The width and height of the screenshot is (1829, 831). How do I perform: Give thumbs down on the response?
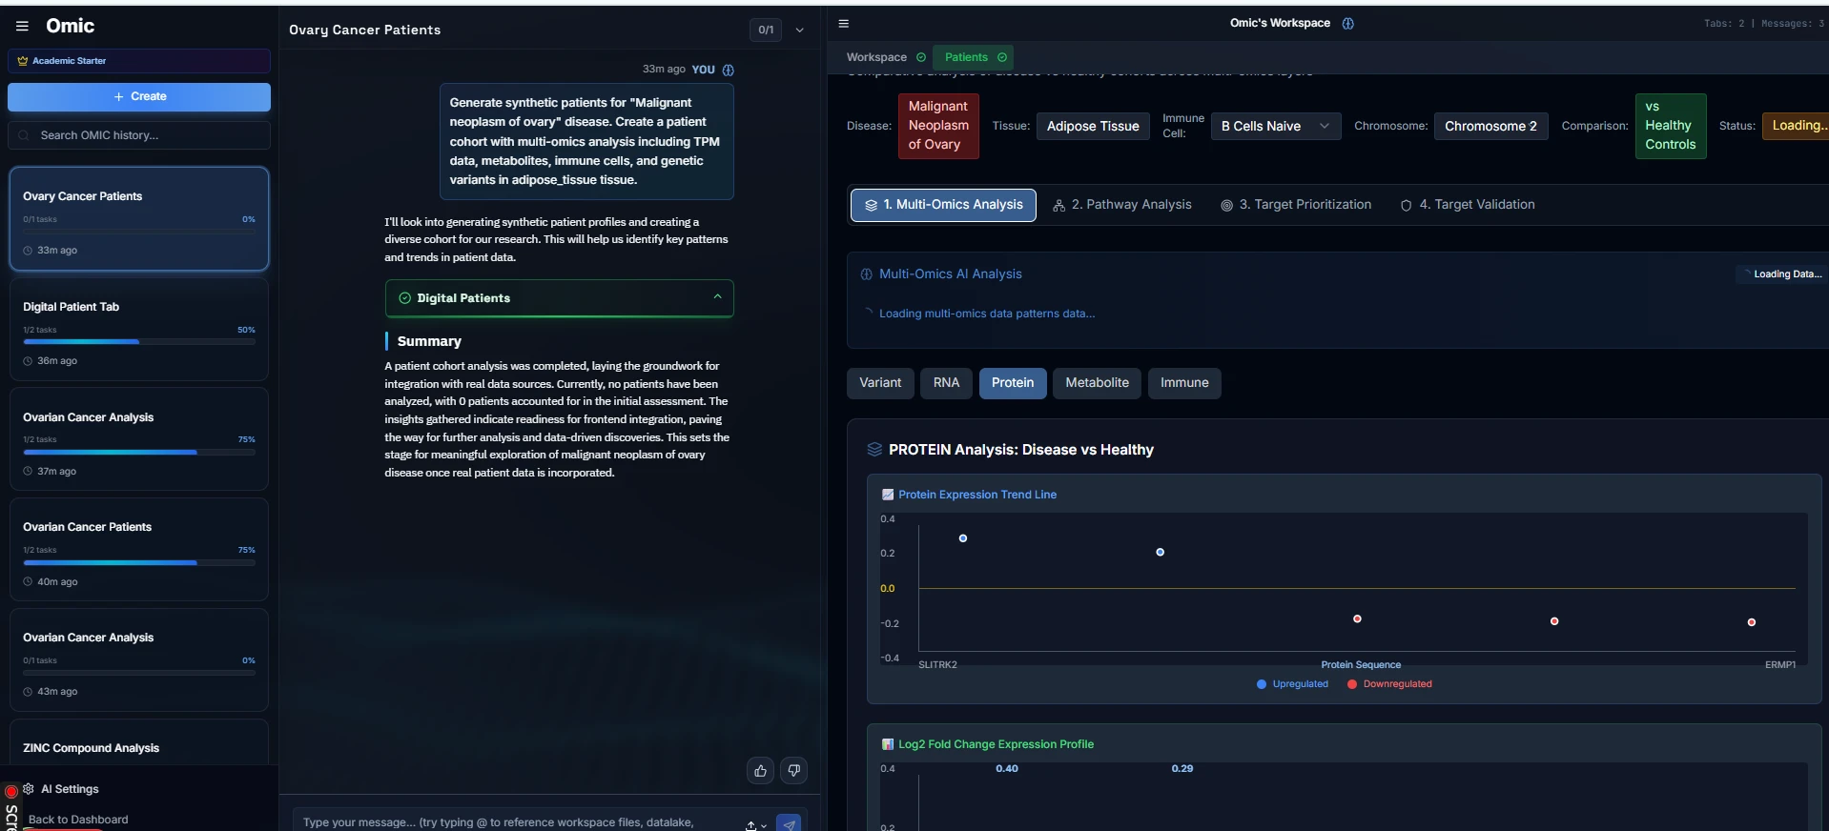(x=794, y=771)
